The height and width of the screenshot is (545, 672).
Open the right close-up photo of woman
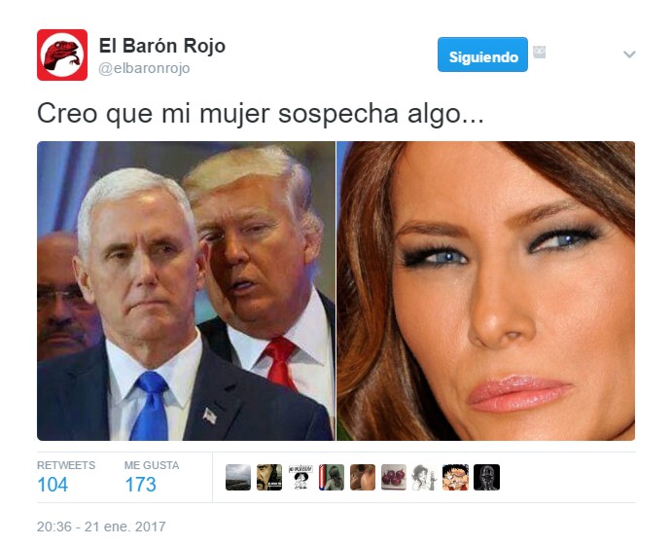486,291
